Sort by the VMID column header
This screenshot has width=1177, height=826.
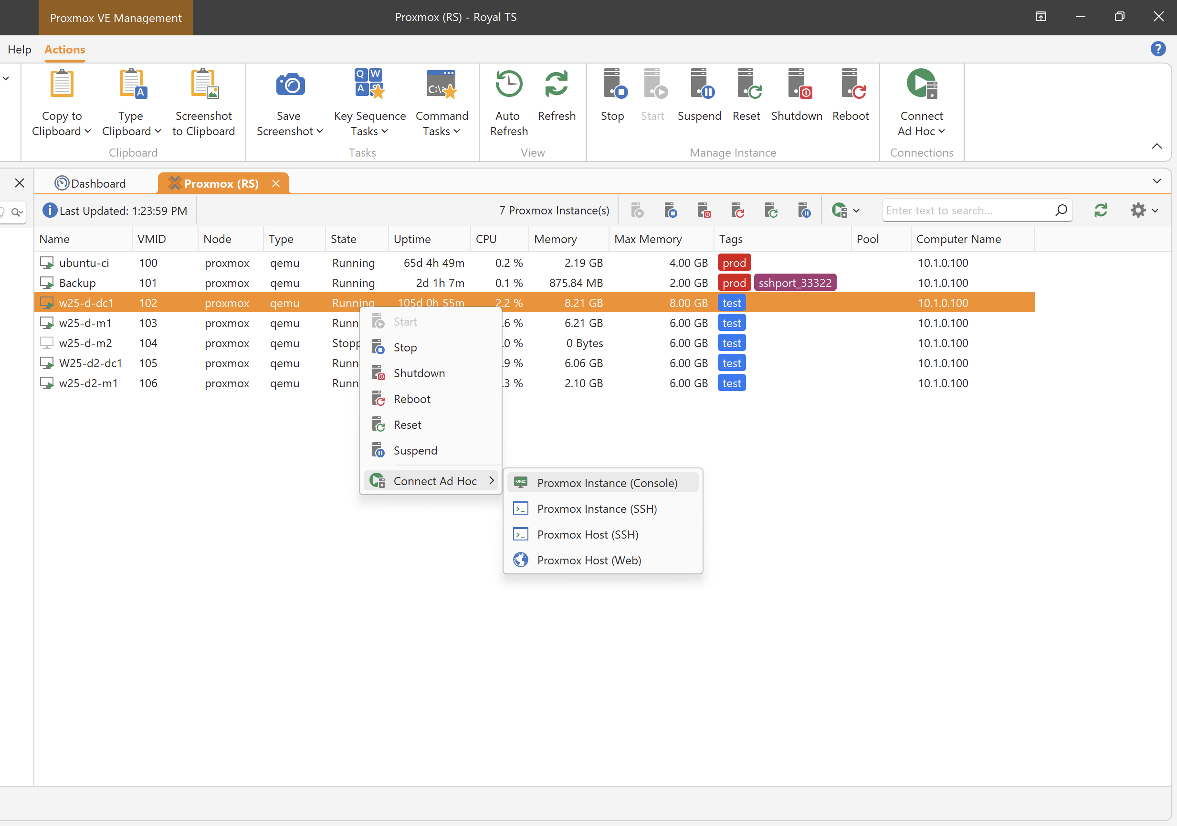tap(165, 239)
